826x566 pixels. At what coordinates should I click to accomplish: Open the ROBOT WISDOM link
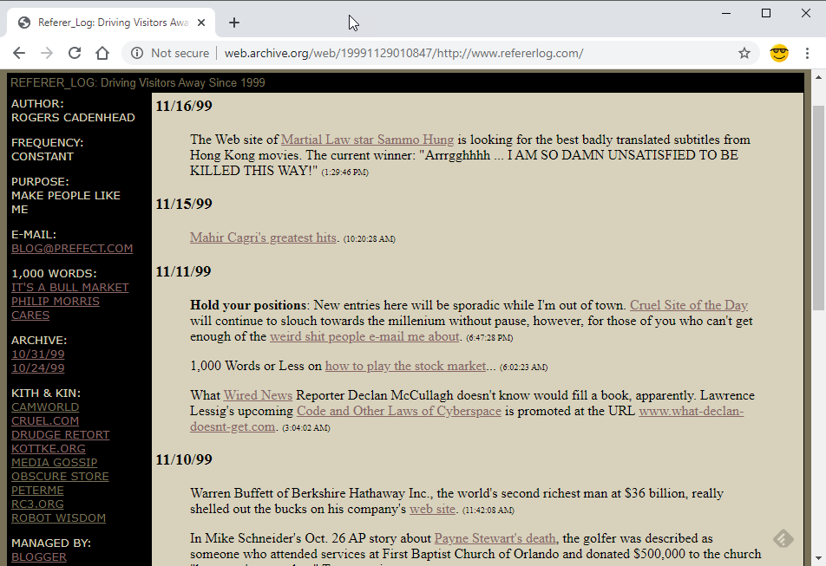58,517
